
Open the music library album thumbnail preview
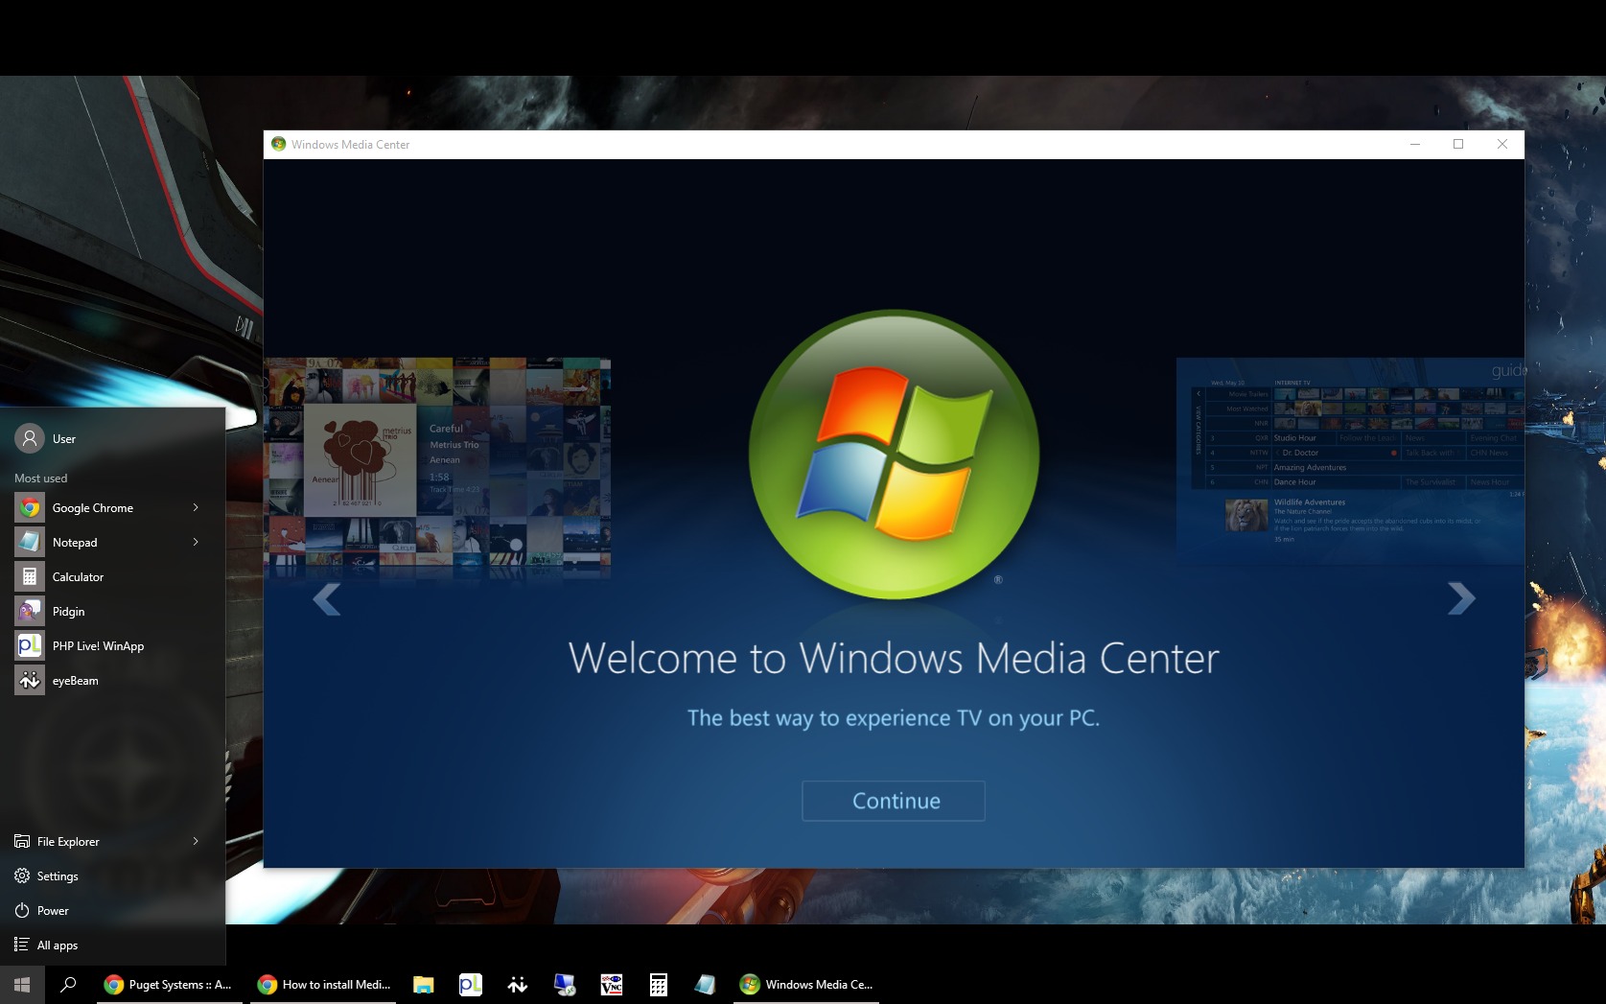[437, 467]
